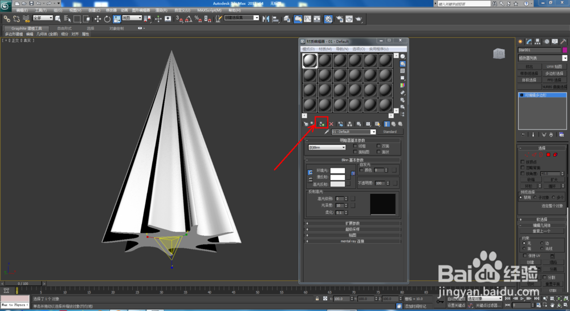Click the Hierarchy panel tab icon
Image resolution: width=570 pixels, height=311 pixels.
click(x=538, y=42)
